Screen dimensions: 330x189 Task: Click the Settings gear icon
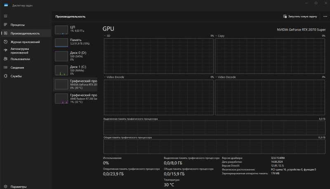[x=6, y=187]
